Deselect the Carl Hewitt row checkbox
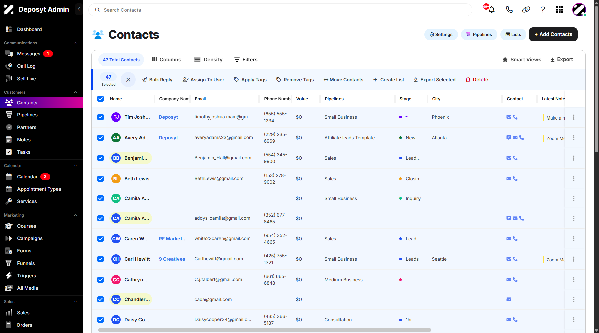599x333 pixels. (101, 259)
